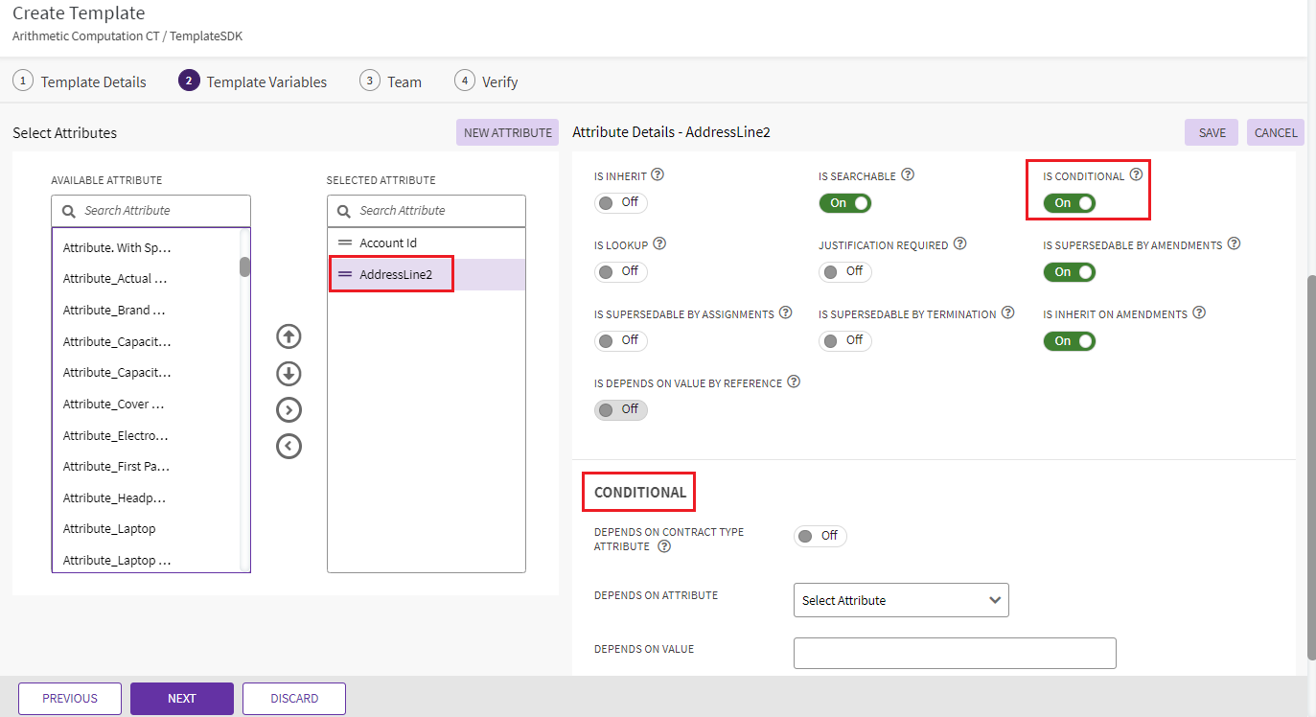Click right arrow to add attribute

coord(289,410)
